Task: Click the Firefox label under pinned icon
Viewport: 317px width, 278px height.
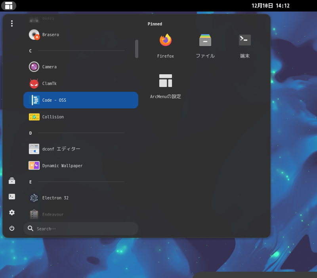Action: click(166, 56)
